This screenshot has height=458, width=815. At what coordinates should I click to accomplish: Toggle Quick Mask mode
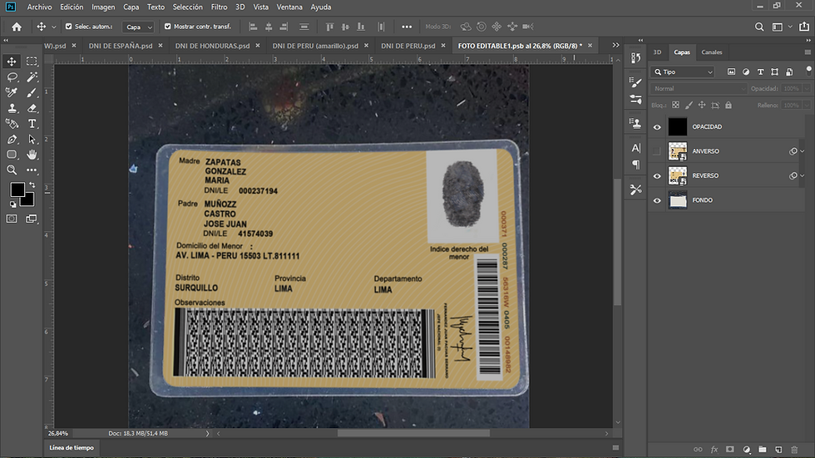point(12,219)
